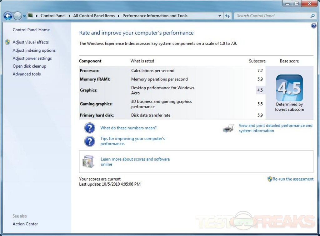Click the question icon beside 'What do these numbers mean?'
The width and height of the screenshot is (320, 236).
90,128
